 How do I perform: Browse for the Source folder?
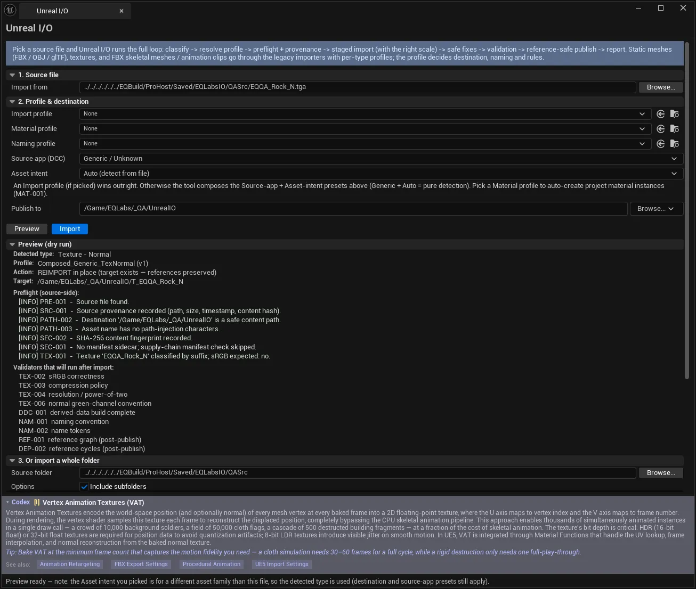point(661,473)
